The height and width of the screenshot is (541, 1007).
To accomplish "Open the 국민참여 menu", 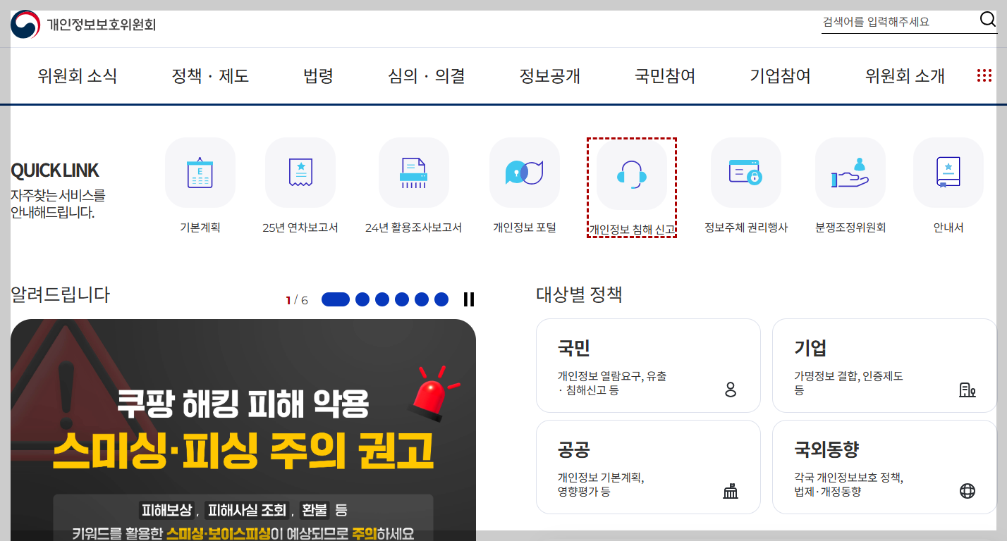I will pyautogui.click(x=665, y=76).
